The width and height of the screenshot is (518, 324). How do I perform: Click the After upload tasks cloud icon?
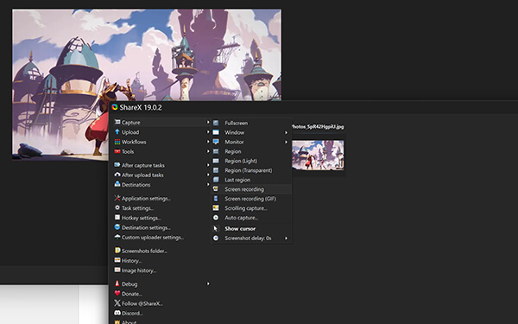tap(117, 175)
